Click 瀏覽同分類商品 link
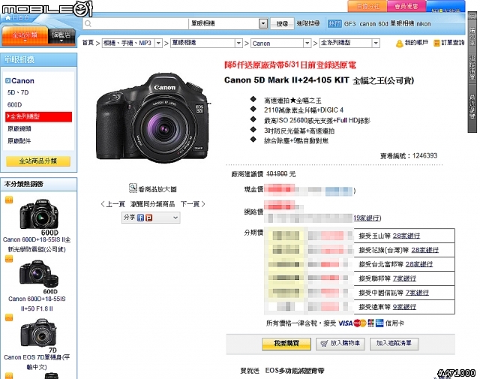The height and width of the screenshot is (379, 480). click(152, 204)
